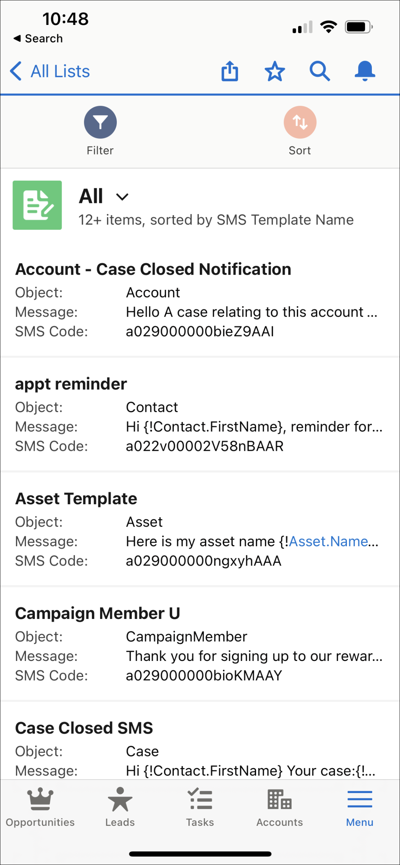Image resolution: width=400 pixels, height=865 pixels.
Task: Open the share action icon
Action: click(230, 71)
